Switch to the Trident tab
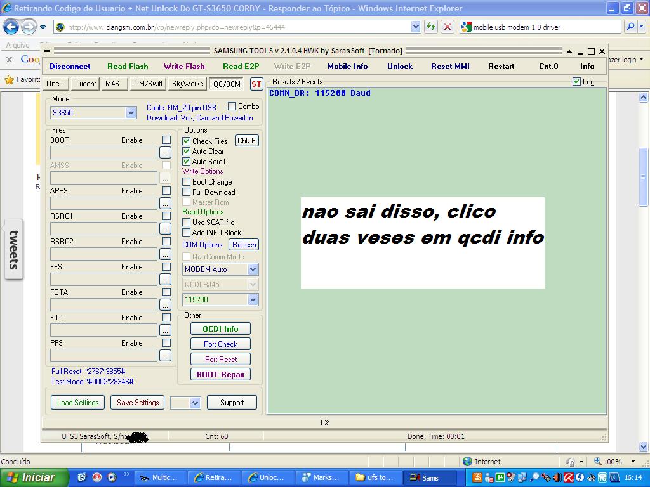The width and height of the screenshot is (650, 487). 86,84
